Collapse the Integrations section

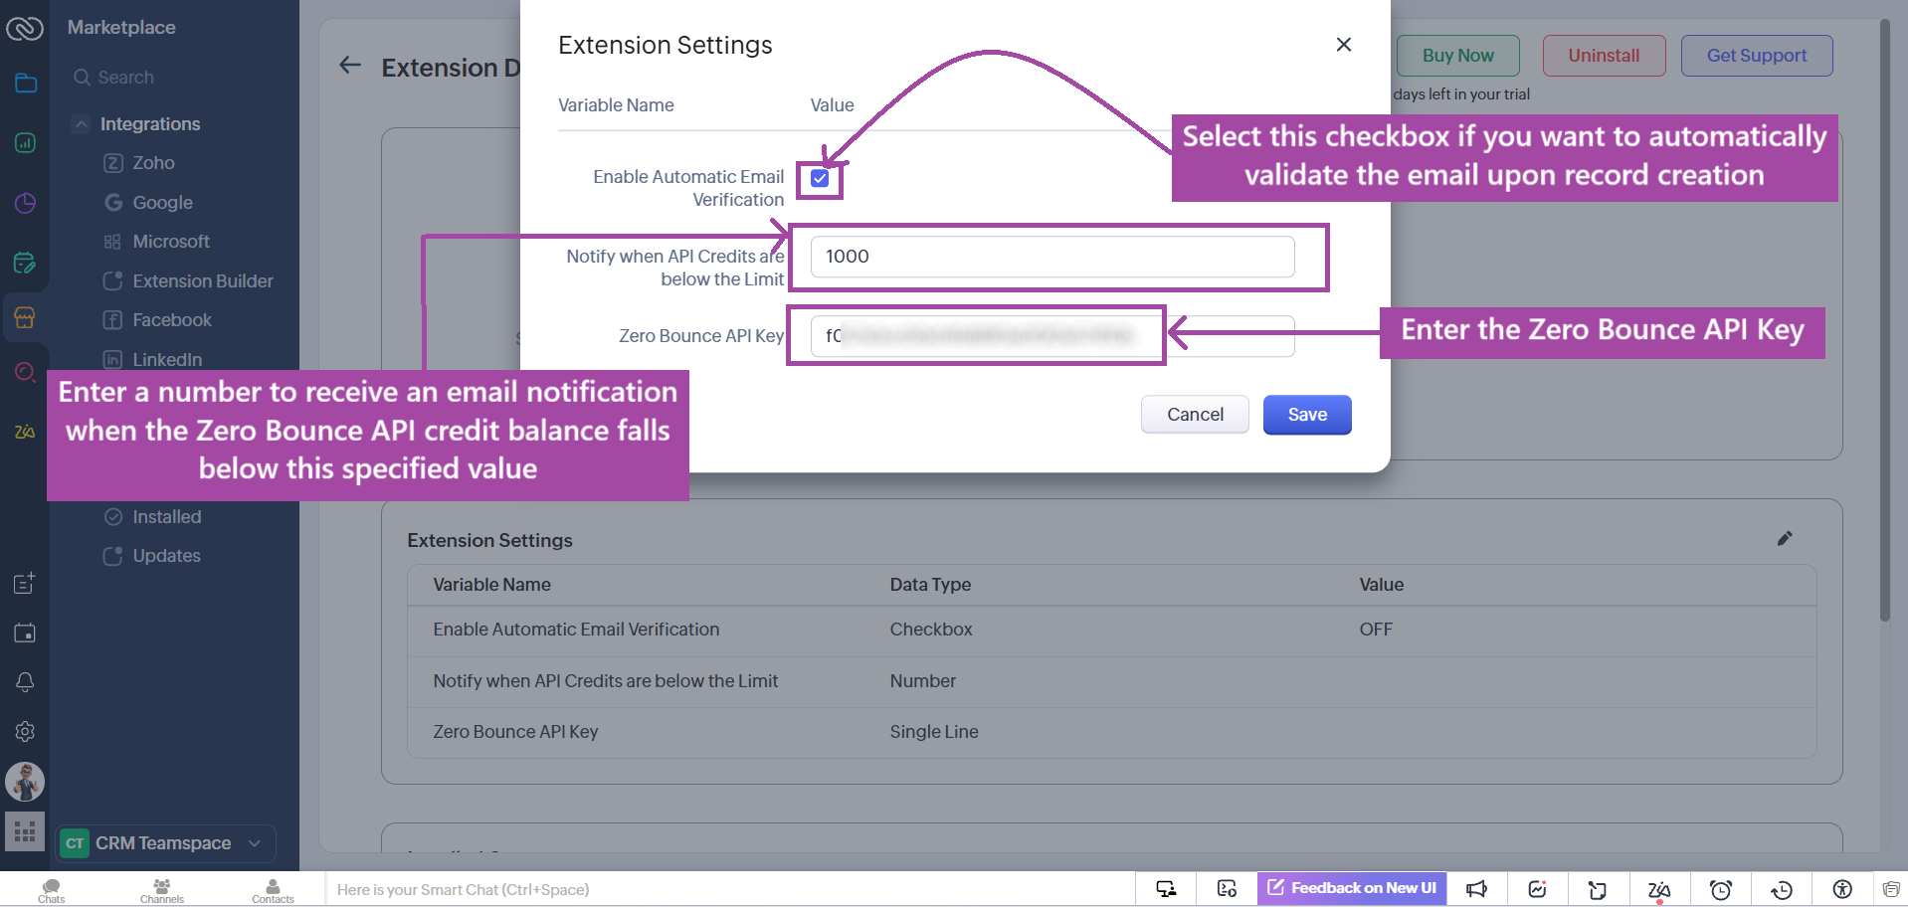point(82,124)
